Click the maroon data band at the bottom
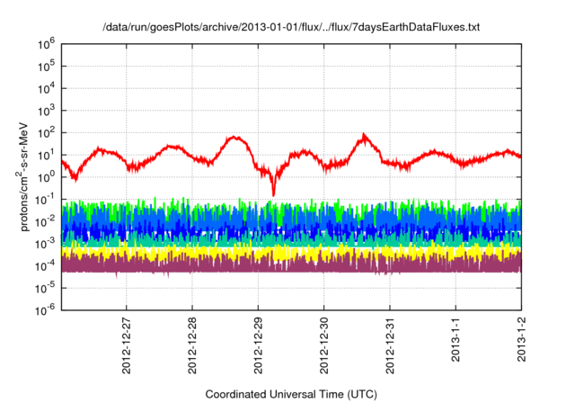 coord(291,266)
